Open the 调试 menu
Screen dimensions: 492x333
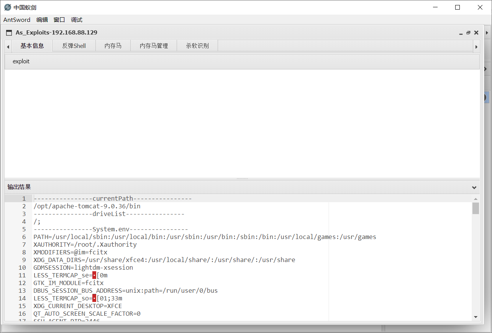(77, 20)
